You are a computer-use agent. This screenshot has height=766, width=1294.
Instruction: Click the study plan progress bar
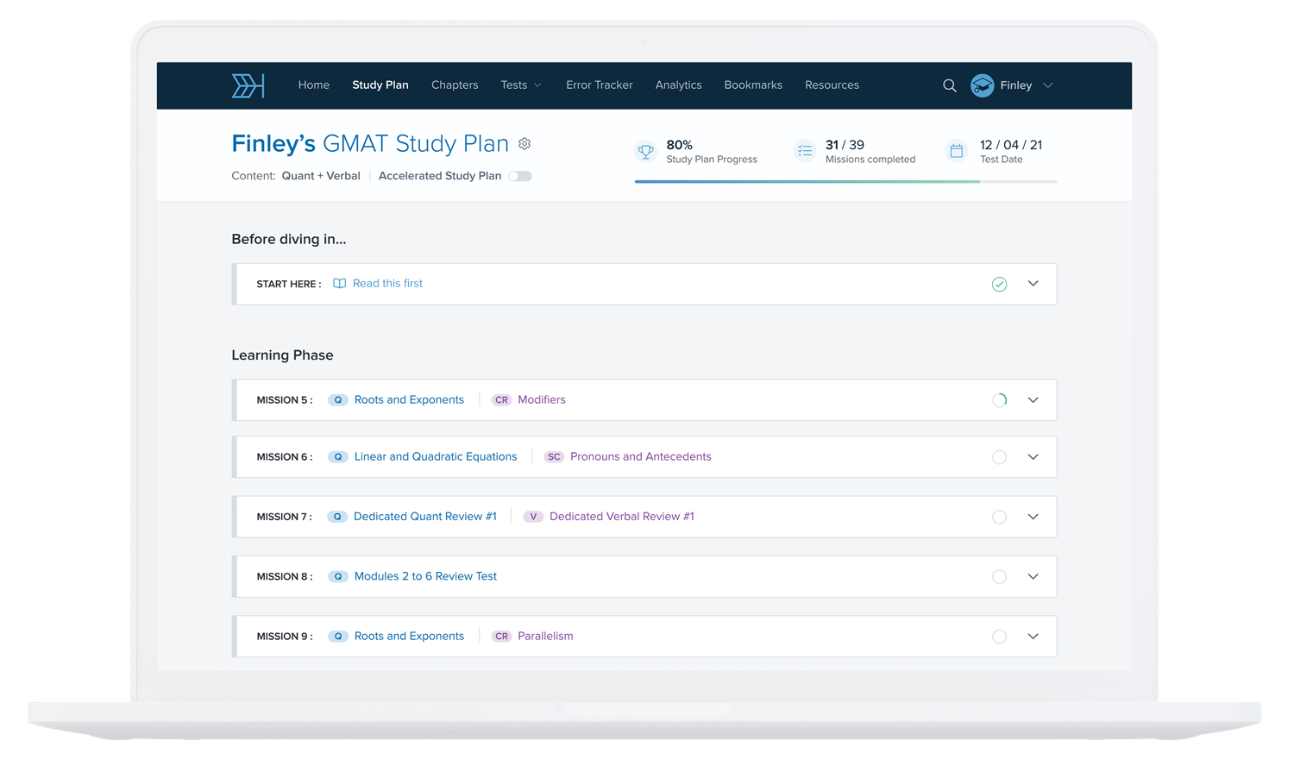[x=845, y=182]
